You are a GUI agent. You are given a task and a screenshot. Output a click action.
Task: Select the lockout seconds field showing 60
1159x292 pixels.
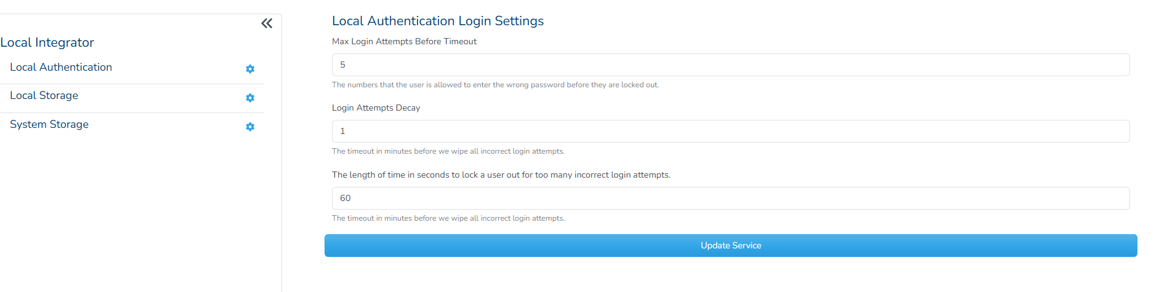[x=730, y=199]
